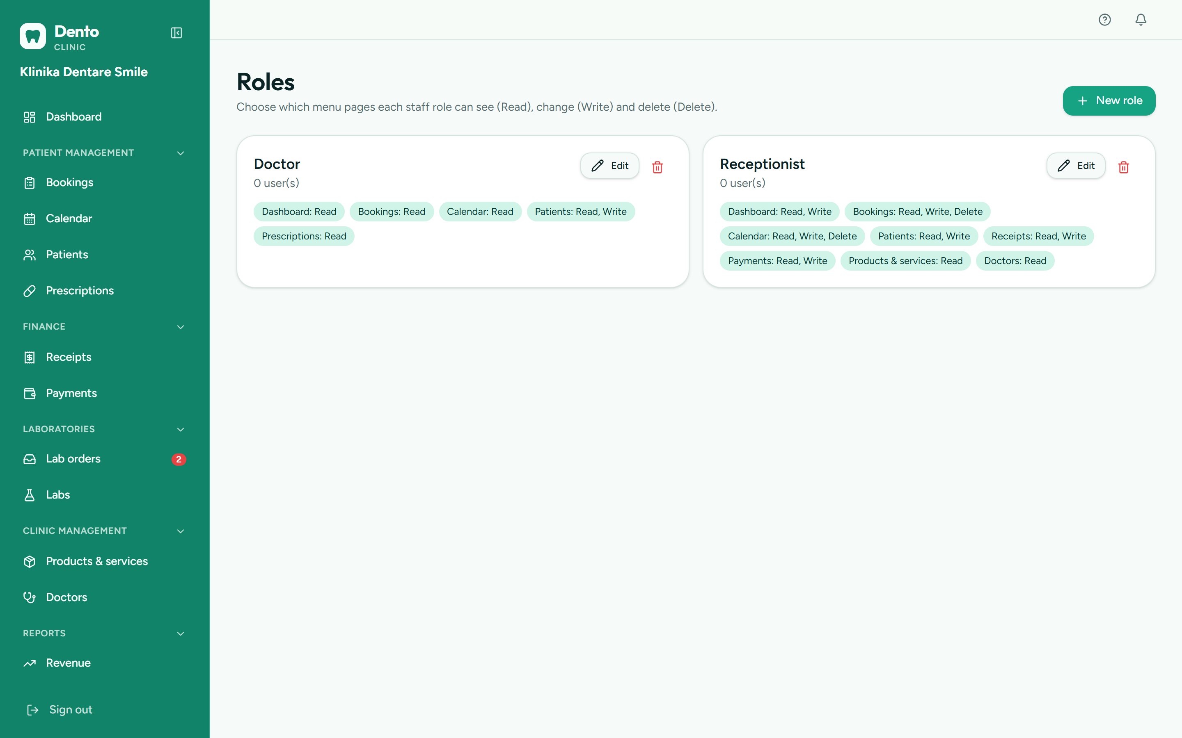This screenshot has width=1182, height=738.
Task: Delete the Doctor role
Action: pos(657,167)
